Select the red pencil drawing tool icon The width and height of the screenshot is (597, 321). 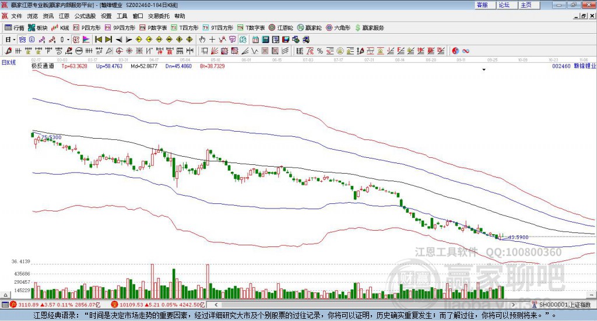pos(8,51)
